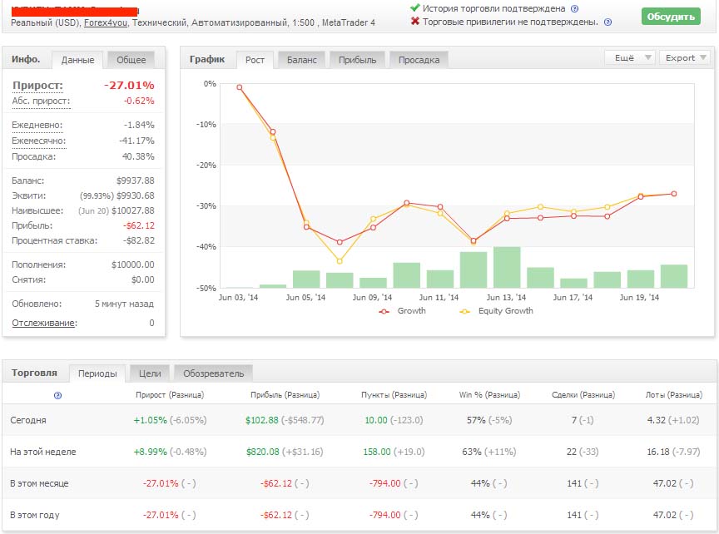719x534 pixels.
Task: Open the 'Цели' tab in trading section
Action: coord(151,373)
